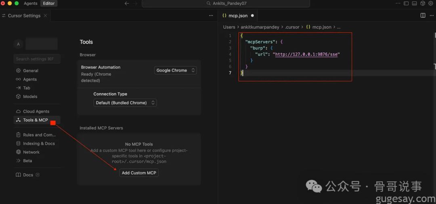Image resolution: width=436 pixels, height=204 pixels.
Task: Expand the Connection Type dropdown
Action: click(125, 103)
